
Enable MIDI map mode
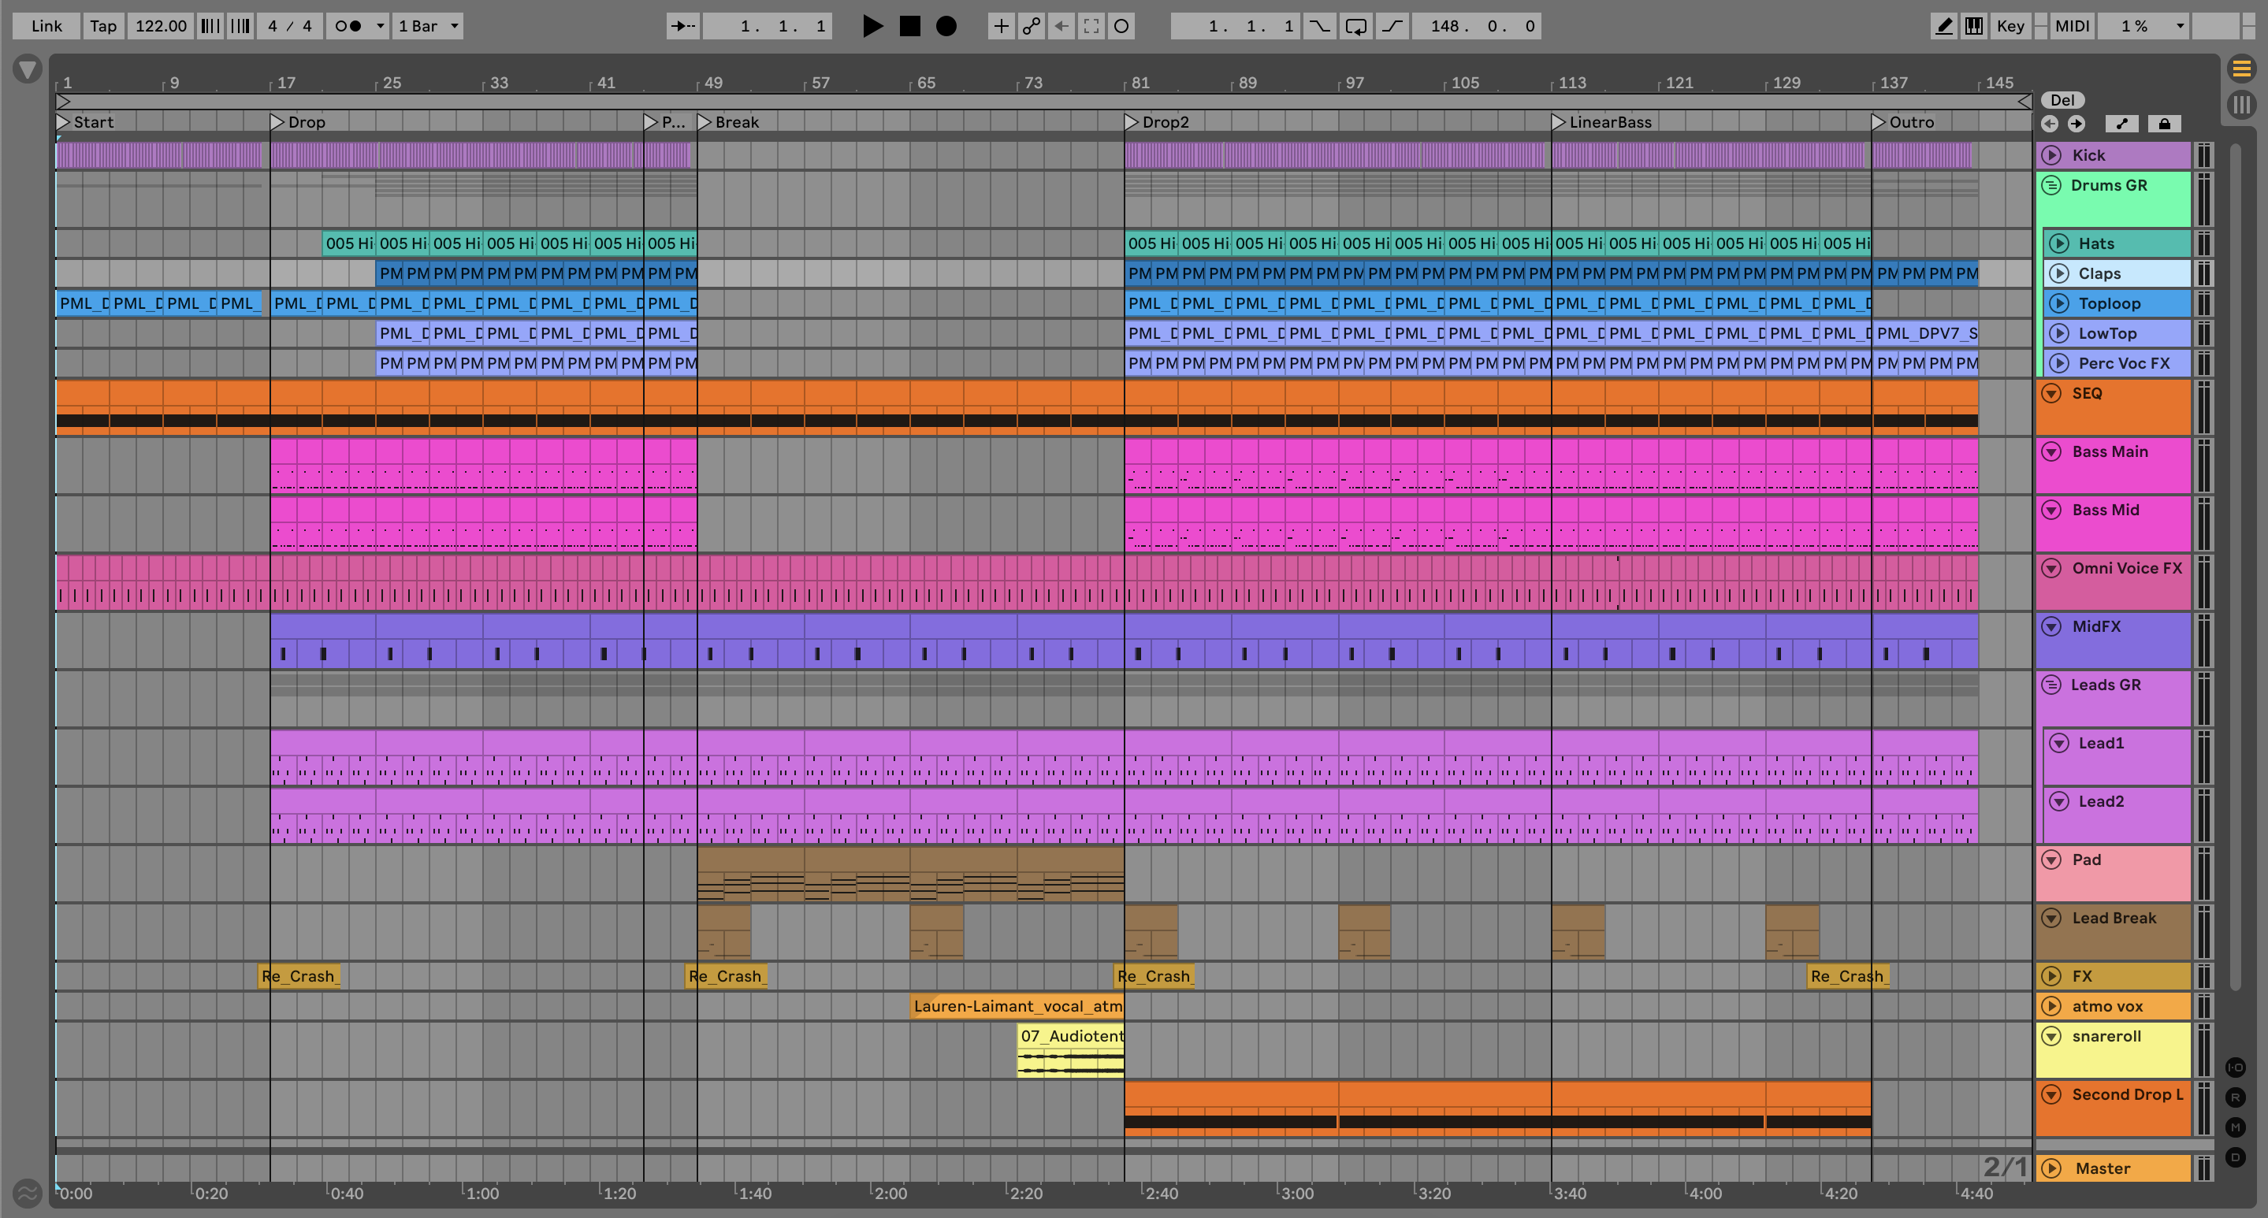2072,25
